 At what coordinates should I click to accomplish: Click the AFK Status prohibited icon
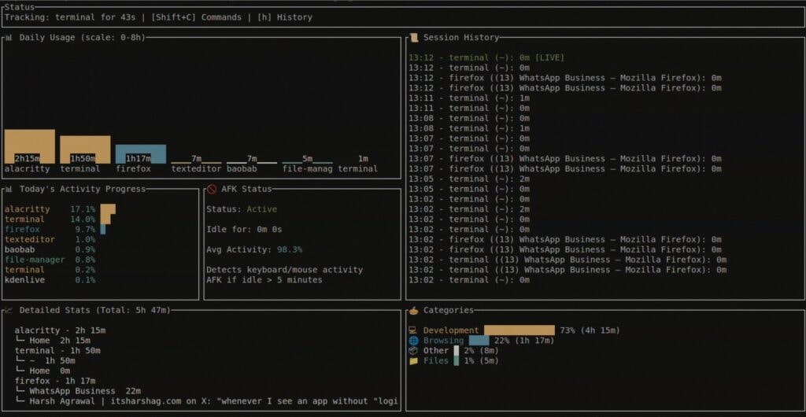pos(211,189)
